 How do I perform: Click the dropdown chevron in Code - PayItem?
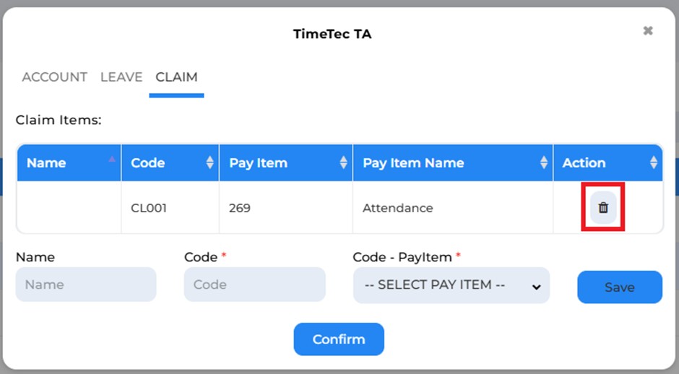coord(536,287)
